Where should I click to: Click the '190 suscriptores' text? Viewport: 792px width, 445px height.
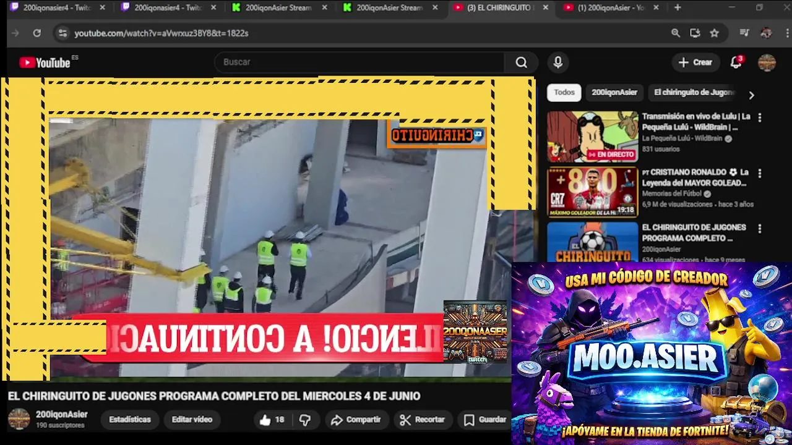(60, 425)
